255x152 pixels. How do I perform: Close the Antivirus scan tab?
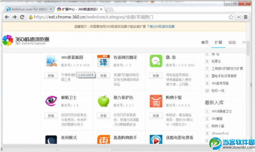[x=51, y=9]
